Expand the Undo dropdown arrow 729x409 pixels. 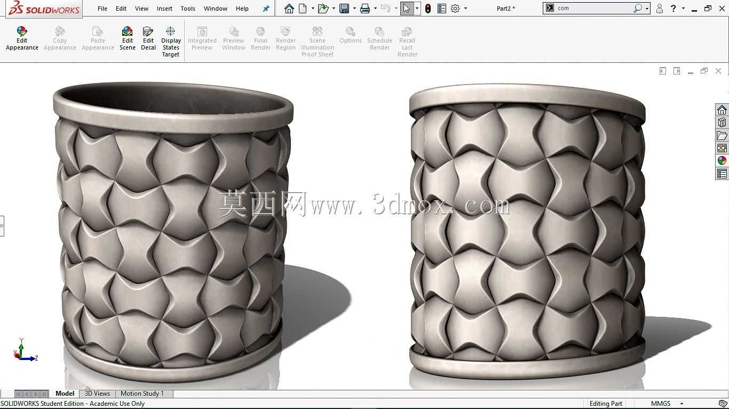pyautogui.click(x=395, y=9)
